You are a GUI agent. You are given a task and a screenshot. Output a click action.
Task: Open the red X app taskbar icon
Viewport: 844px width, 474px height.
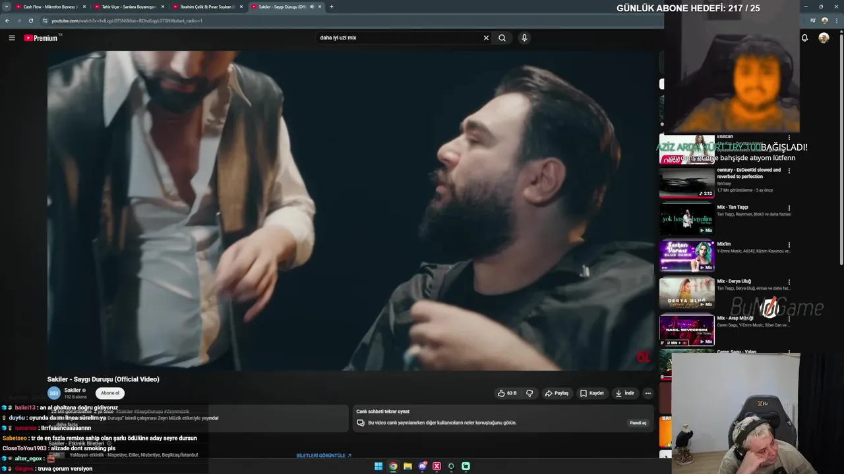pyautogui.click(x=437, y=466)
